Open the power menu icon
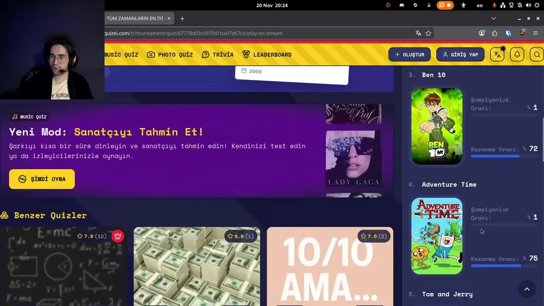 (537, 5)
